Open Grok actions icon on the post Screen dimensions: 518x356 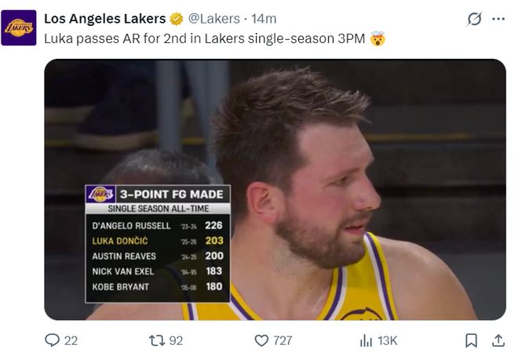coord(474,19)
